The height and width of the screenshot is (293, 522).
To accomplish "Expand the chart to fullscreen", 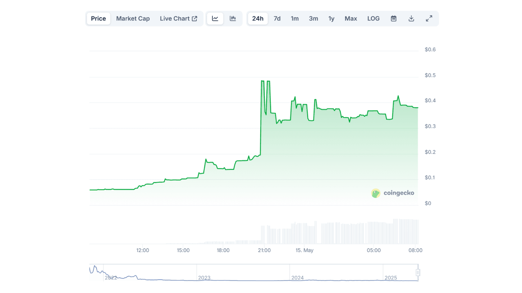I will pos(429,19).
